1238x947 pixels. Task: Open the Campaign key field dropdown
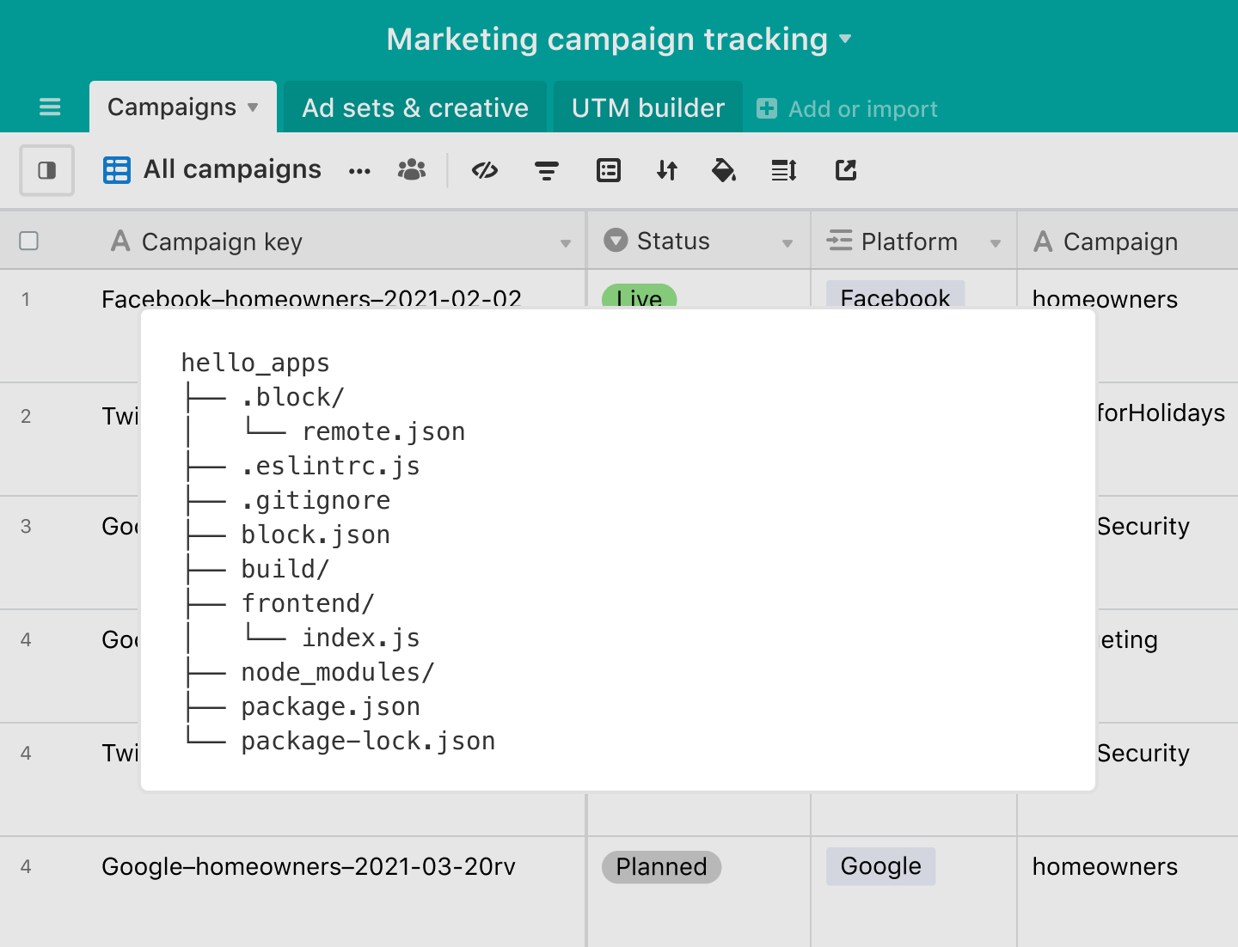click(566, 241)
